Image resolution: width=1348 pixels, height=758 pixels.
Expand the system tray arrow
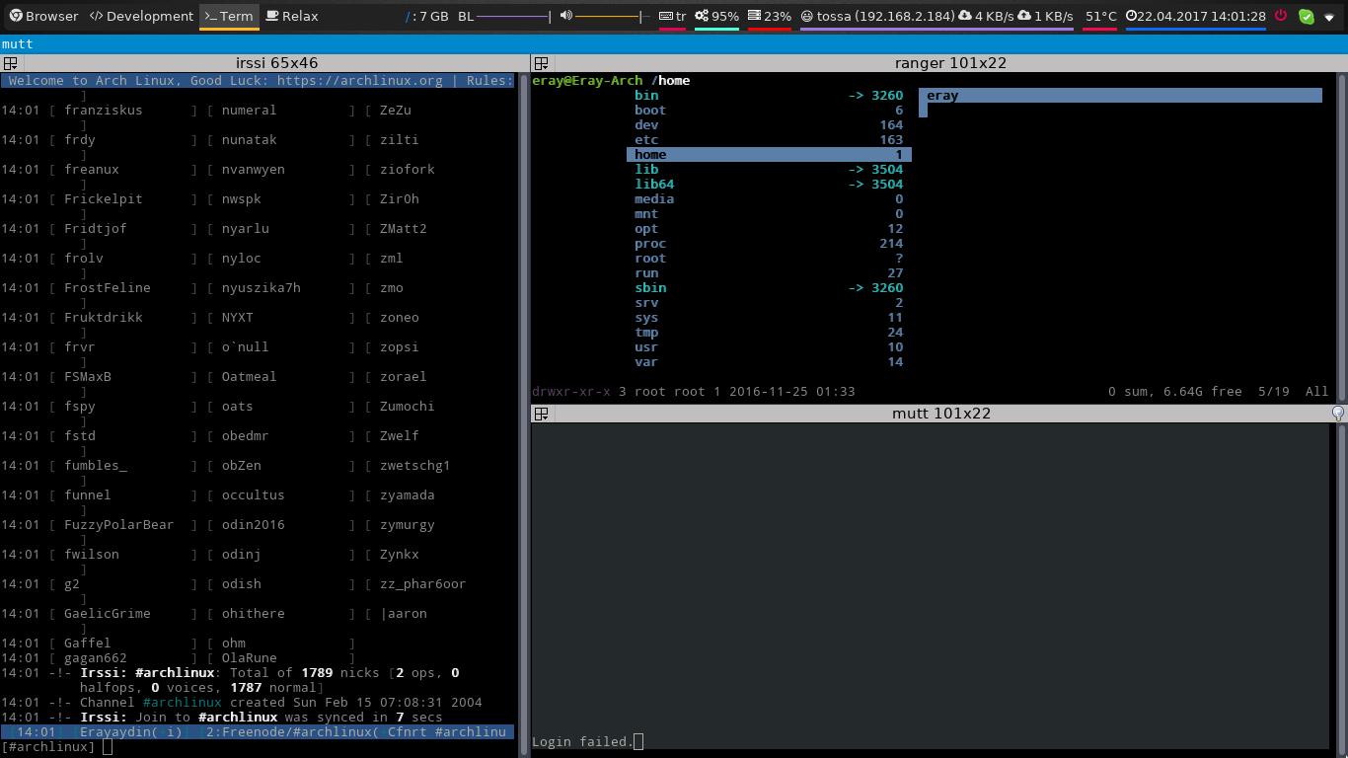1329,17
